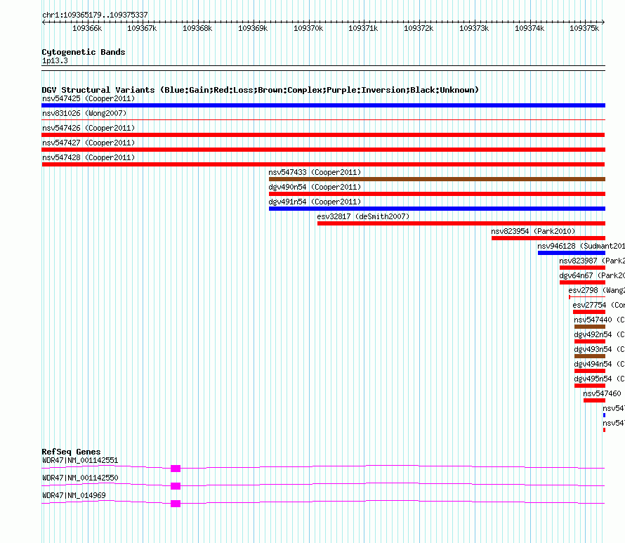Screen dimensions: 625x543
Task: Click the magenta exon box of NM_014969
Action: tap(176, 504)
